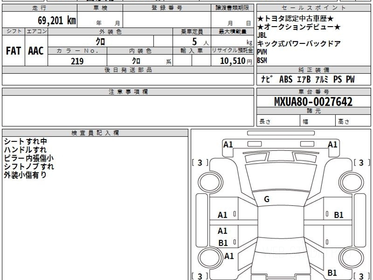This screenshot has width=373, height=280.
Task: Click the 後日発送部品 header bar
Action: (x=128, y=70)
